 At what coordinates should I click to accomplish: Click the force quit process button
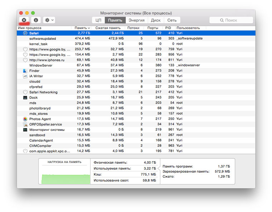pos(24,20)
